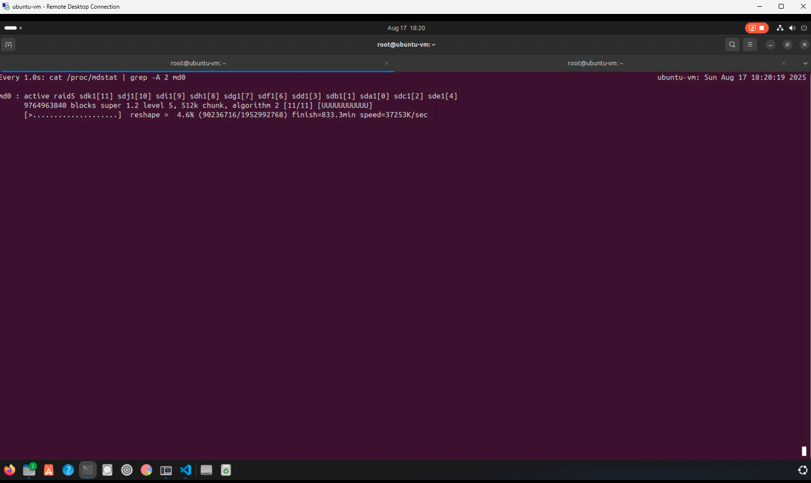Click the 'sde1[4]' device entry
Image resolution: width=811 pixels, height=483 pixels.
pos(443,96)
